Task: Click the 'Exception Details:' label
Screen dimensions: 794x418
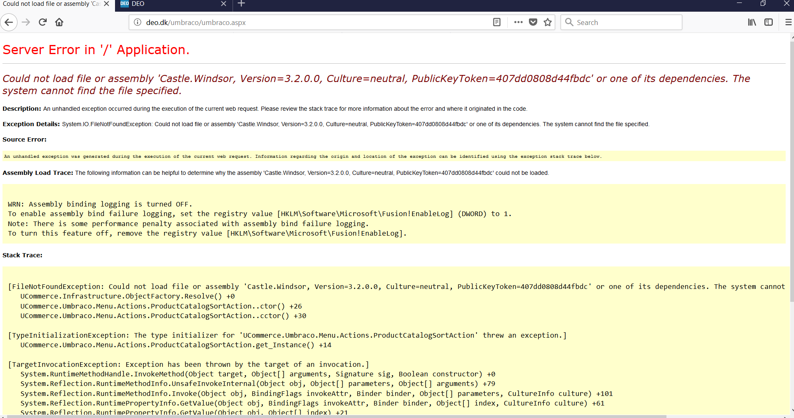Action: (x=31, y=124)
